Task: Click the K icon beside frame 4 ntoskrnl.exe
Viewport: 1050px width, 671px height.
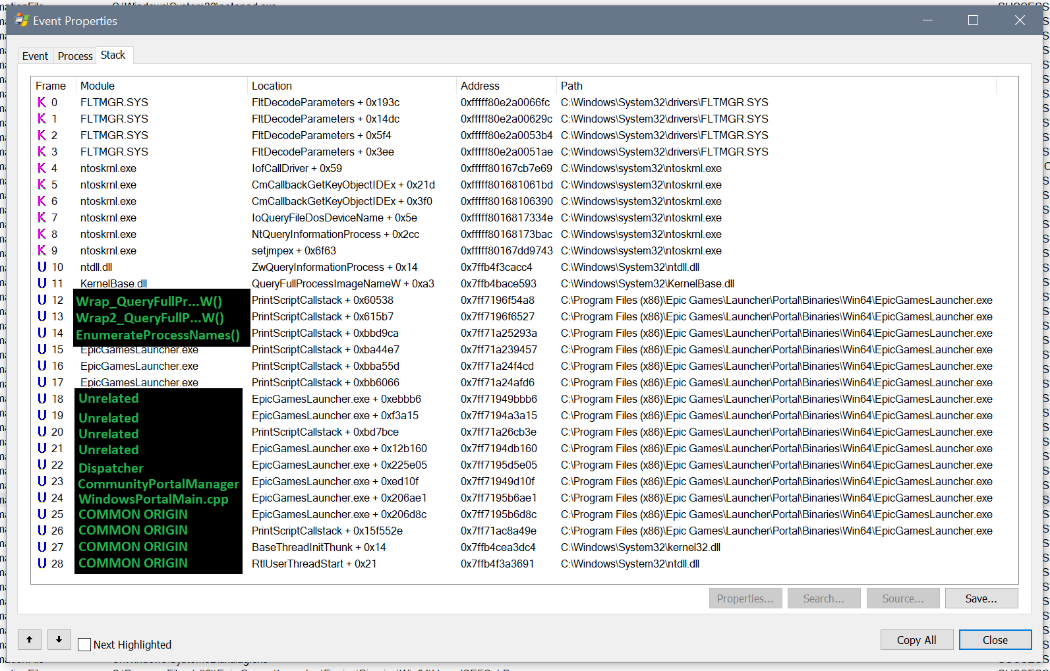Action: tap(42, 168)
